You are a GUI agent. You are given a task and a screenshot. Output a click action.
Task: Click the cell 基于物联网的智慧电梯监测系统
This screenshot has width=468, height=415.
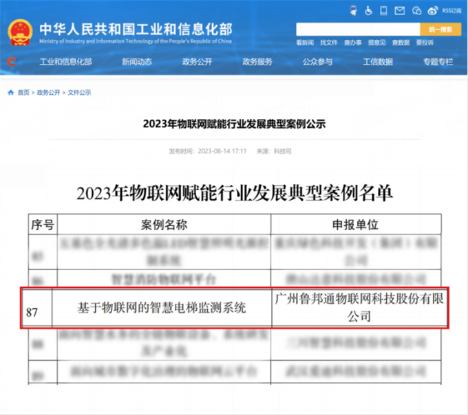click(x=162, y=308)
